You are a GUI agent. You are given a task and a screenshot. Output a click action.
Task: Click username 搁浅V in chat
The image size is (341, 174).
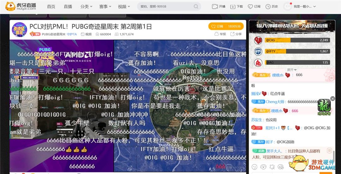[x=256, y=94]
